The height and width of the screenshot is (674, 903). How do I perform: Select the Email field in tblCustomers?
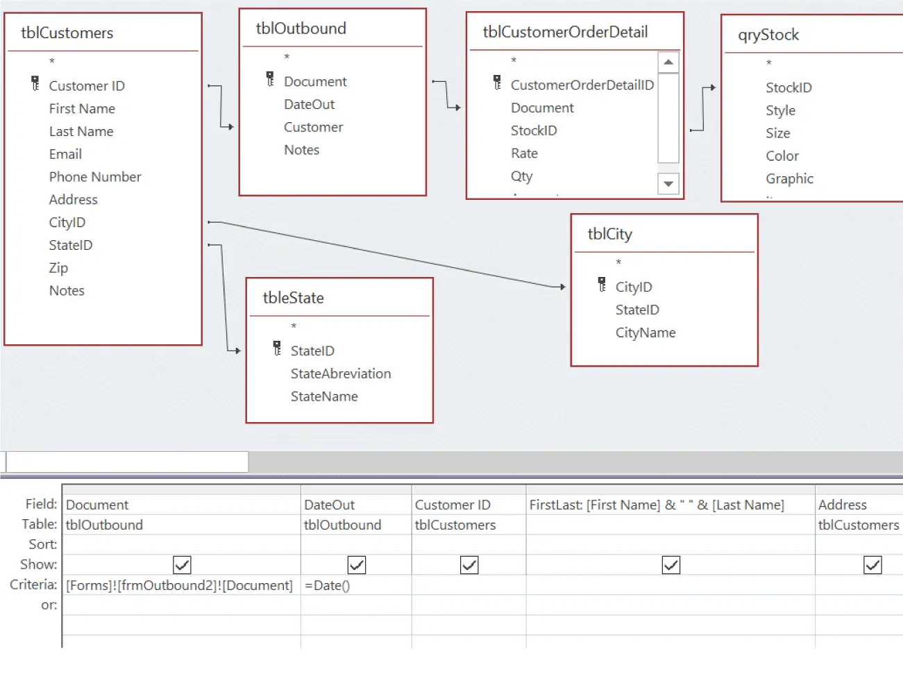click(x=65, y=153)
